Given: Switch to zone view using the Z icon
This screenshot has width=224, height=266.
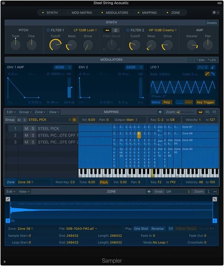Looking at the screenshot, I should (214, 112).
